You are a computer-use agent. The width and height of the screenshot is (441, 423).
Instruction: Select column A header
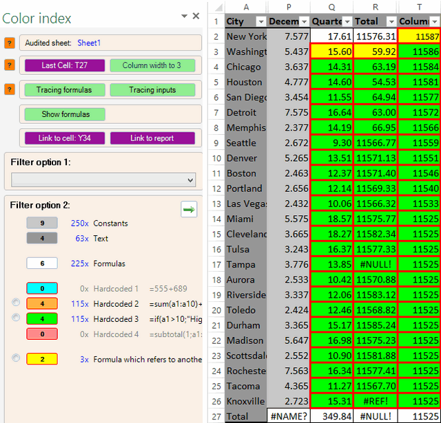246,7
